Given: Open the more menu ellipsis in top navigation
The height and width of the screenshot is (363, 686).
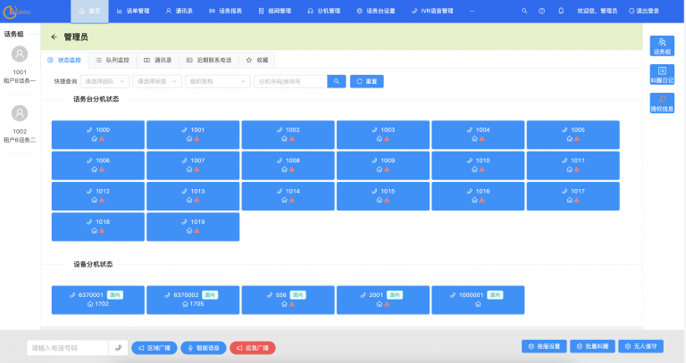Looking at the screenshot, I should (x=472, y=11).
